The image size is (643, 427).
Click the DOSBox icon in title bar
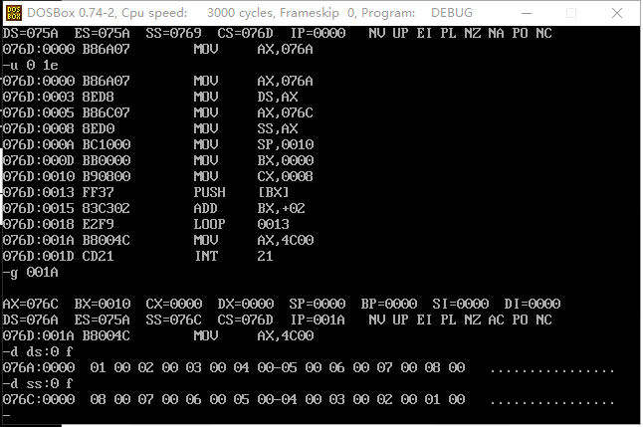coord(14,13)
